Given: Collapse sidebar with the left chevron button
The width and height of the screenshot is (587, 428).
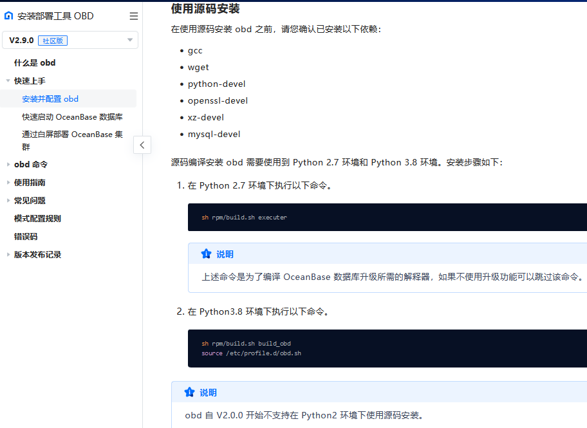Looking at the screenshot, I should tap(142, 145).
